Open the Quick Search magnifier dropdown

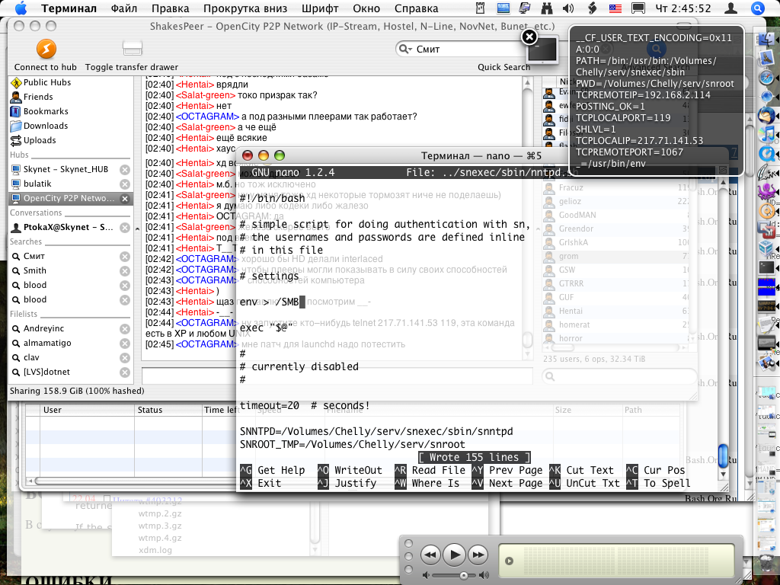pos(407,50)
